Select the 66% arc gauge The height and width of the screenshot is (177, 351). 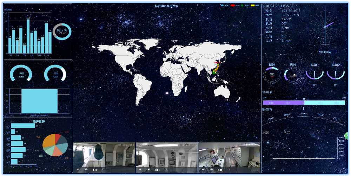55,73
